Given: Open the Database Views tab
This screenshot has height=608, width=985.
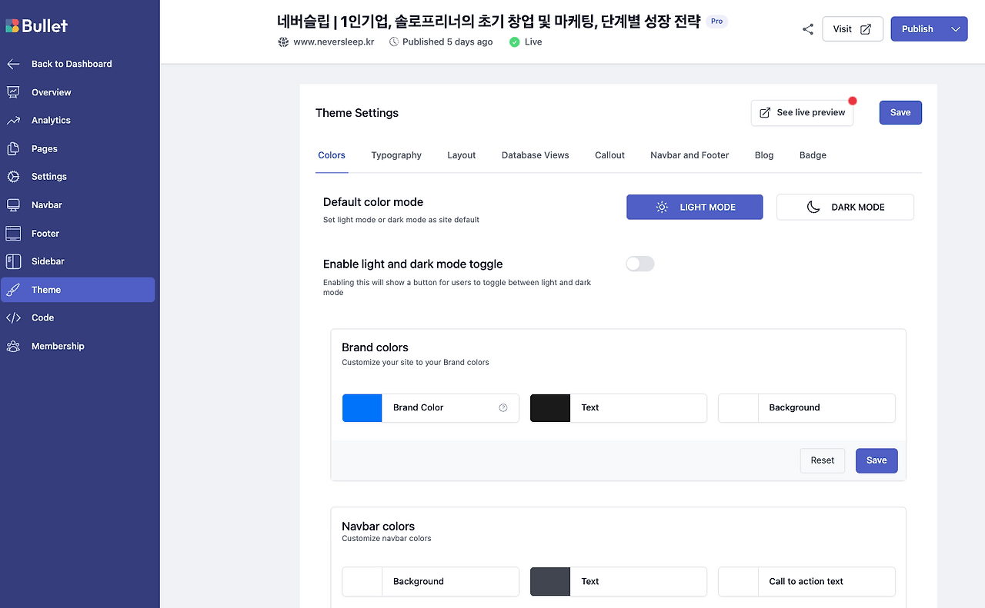Looking at the screenshot, I should 535,155.
